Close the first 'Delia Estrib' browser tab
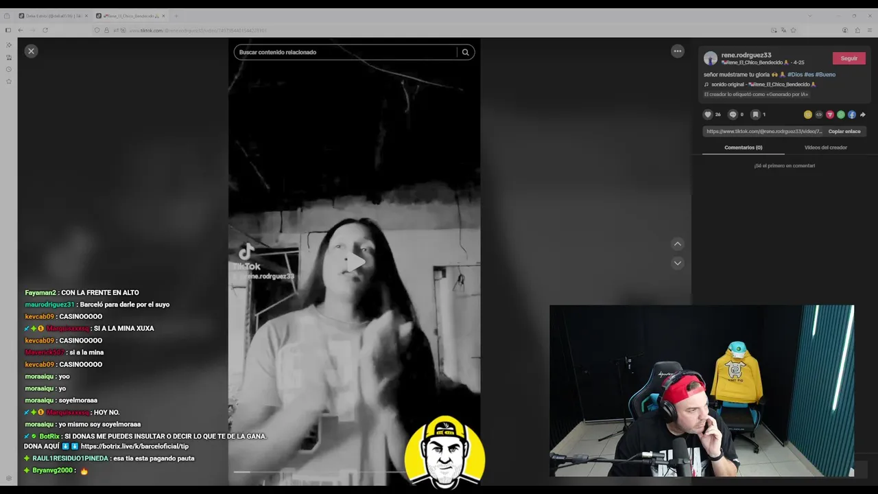The height and width of the screenshot is (494, 878). [86, 16]
